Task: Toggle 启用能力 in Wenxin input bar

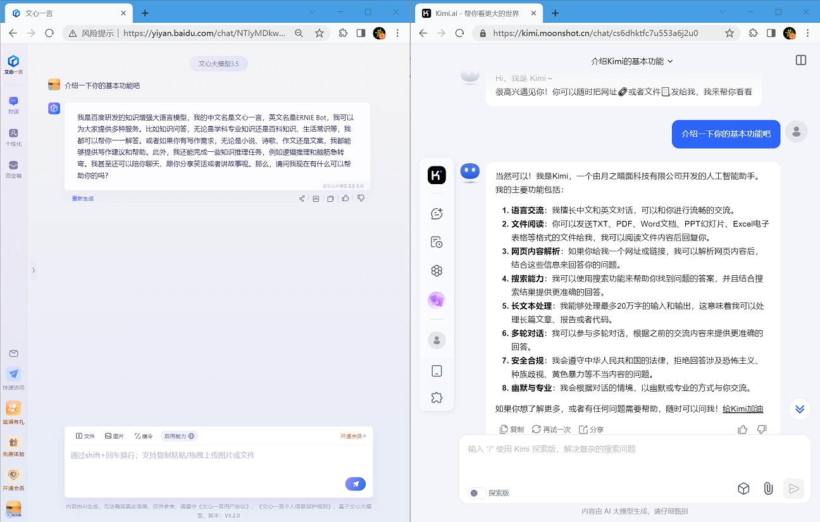Action: [x=180, y=436]
